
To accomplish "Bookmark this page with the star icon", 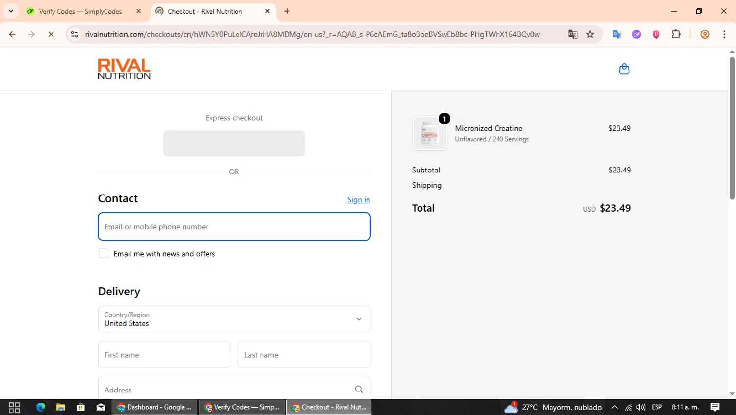I will pos(590,34).
